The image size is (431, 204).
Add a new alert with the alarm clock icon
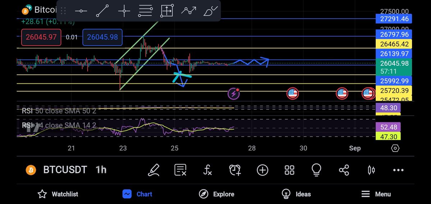(x=235, y=170)
